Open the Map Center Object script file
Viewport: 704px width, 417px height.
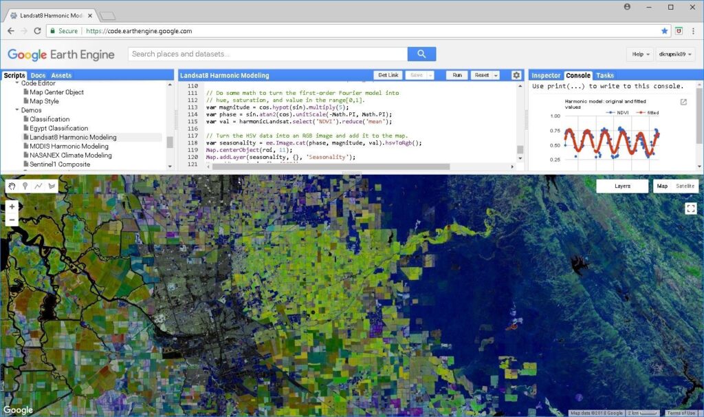coord(56,92)
